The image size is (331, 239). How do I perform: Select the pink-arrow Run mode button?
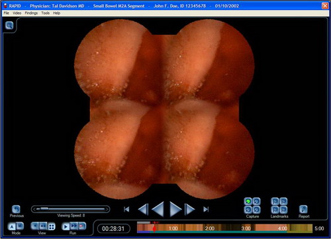82,226
